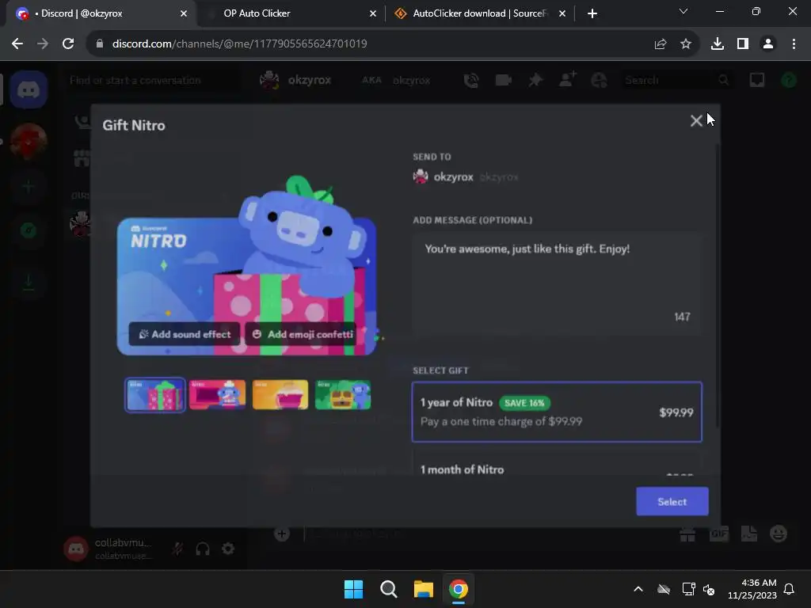This screenshot has height=608, width=811.
Task: Select the pink snowman gift thumbnail
Action: coord(217,394)
